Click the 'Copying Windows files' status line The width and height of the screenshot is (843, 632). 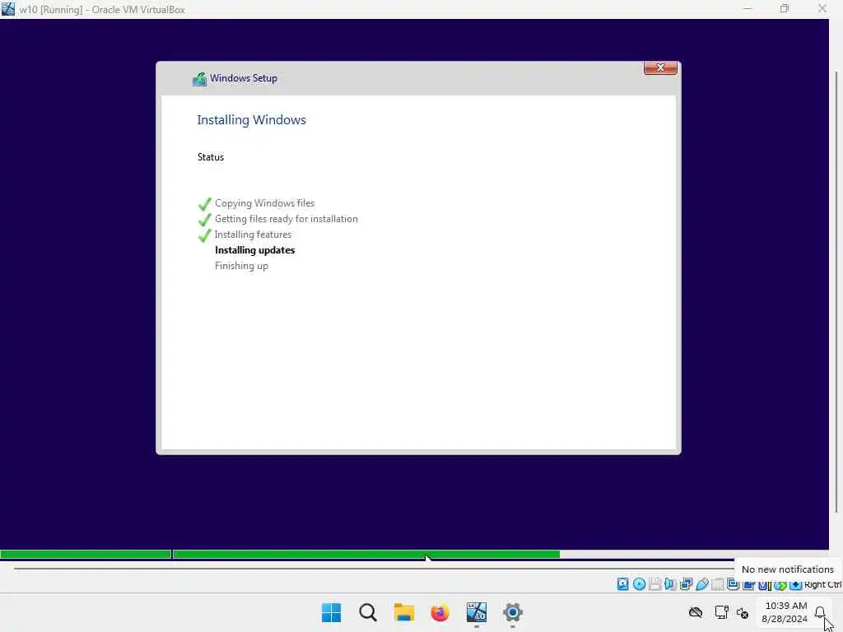[264, 203]
